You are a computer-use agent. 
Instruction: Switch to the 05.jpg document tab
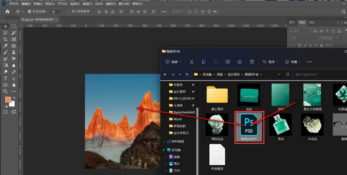click(x=36, y=20)
